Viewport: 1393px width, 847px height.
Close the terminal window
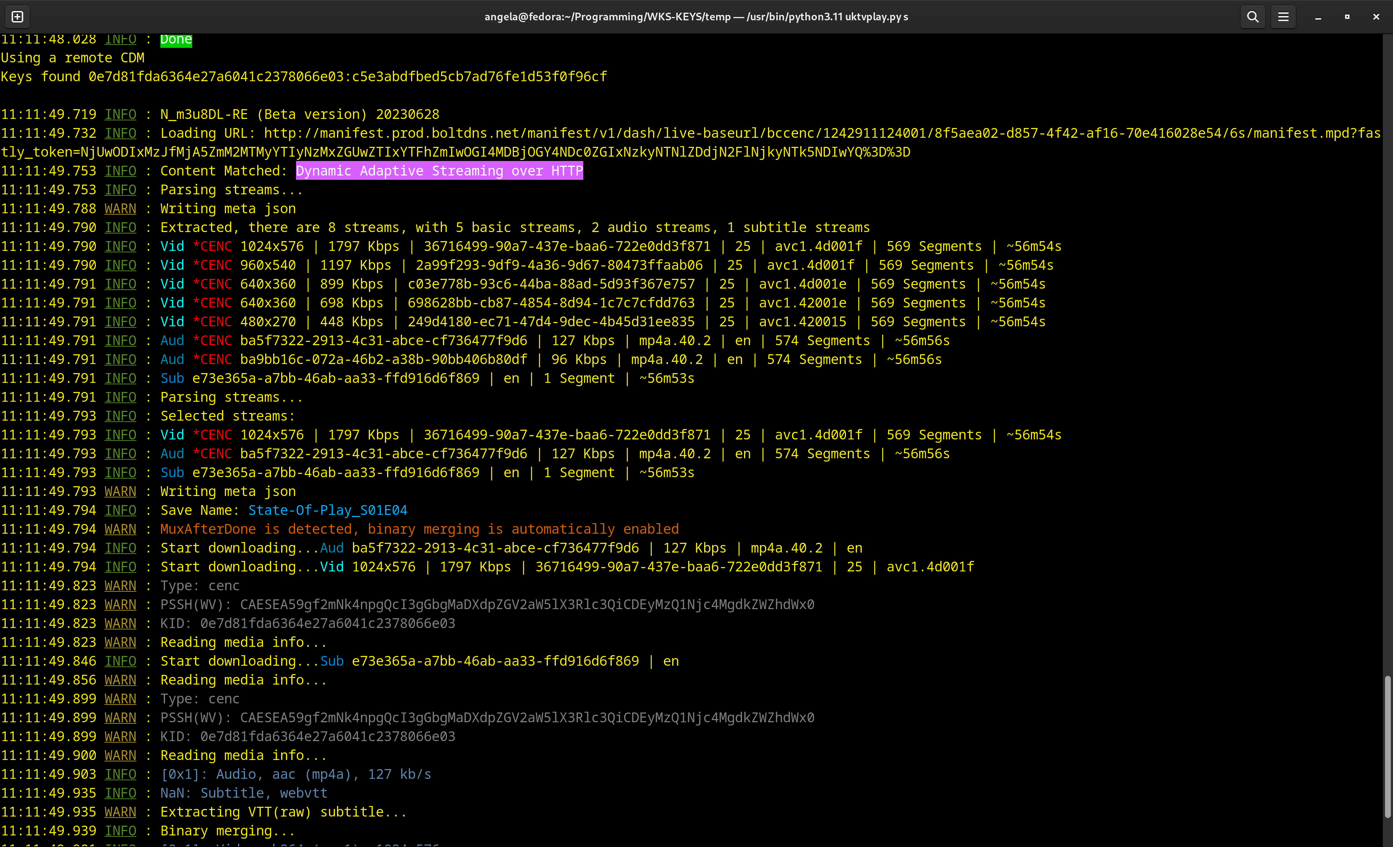pos(1376,17)
